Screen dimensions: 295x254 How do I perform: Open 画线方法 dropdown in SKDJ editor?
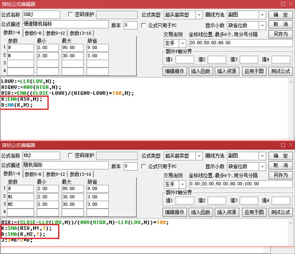point(262,15)
